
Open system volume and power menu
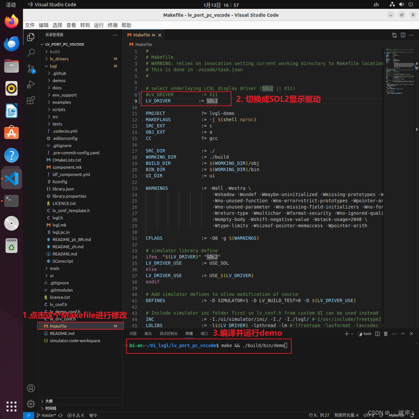pyautogui.click(x=401, y=5)
